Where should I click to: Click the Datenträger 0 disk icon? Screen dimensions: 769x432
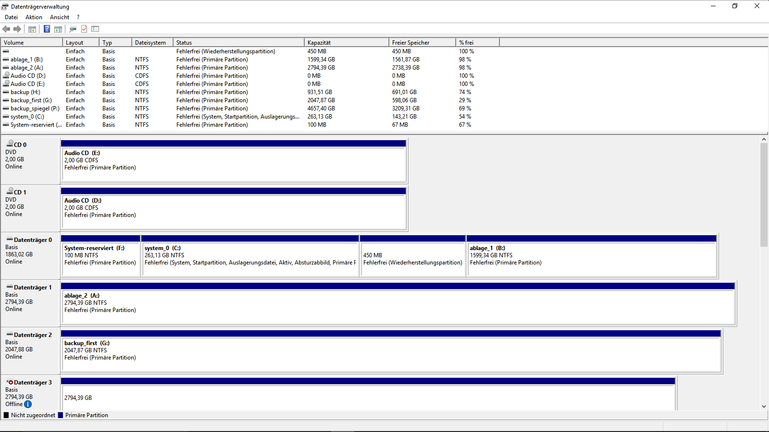coord(10,239)
